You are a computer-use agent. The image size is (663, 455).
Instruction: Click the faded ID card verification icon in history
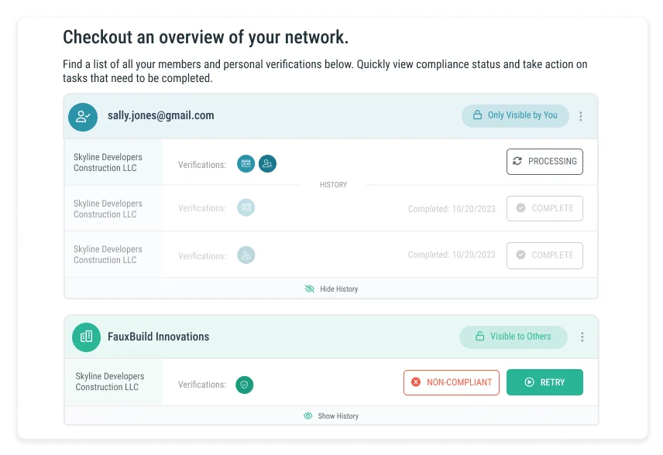tap(246, 207)
